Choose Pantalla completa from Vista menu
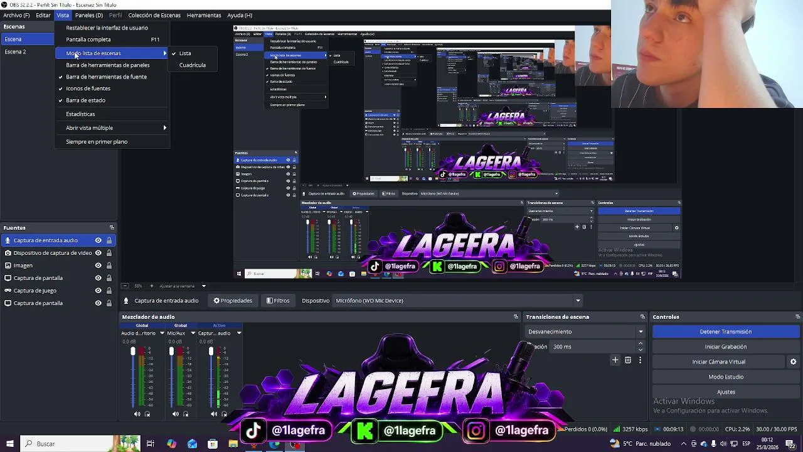Screen dimensions: 803x452 pyautogui.click(x=112, y=40)
